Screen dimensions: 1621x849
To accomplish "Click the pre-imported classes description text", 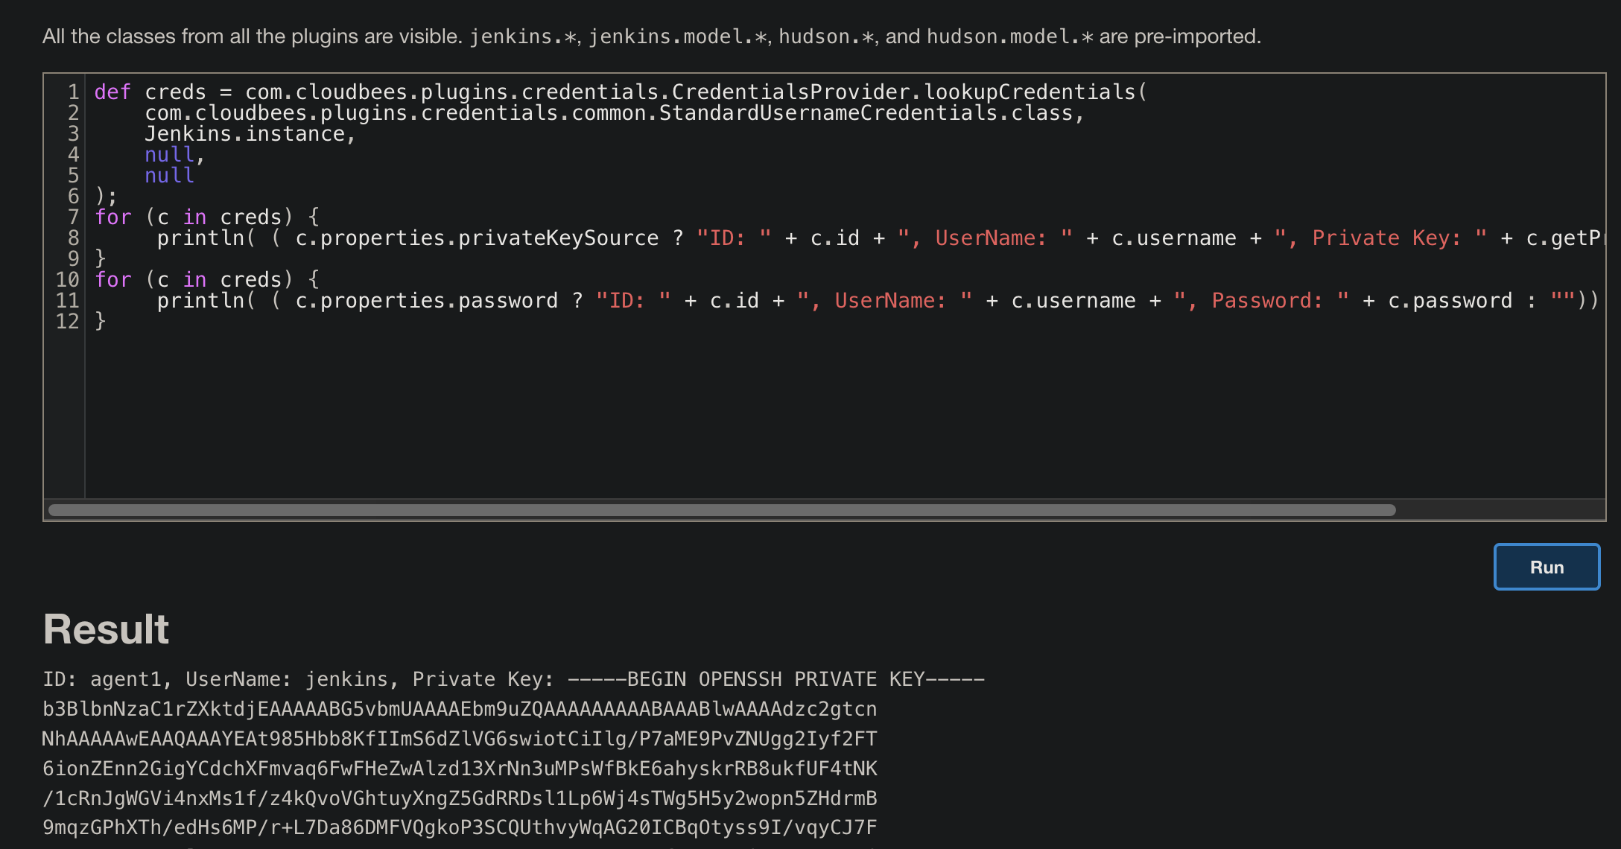I will [652, 36].
